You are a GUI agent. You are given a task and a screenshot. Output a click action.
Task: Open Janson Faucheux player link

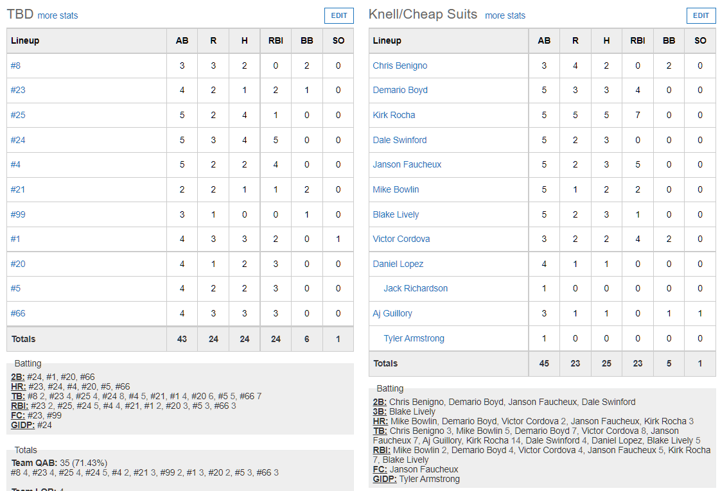pos(407,164)
